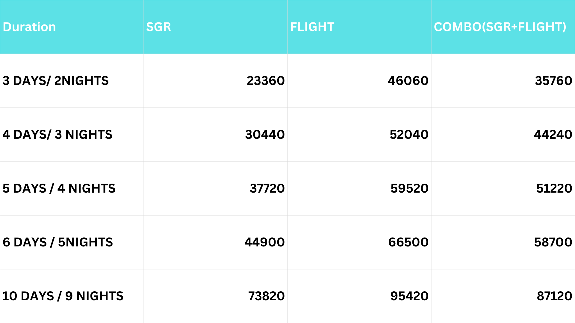This screenshot has height=323, width=575.
Task: Select combo value 44240
Action: pos(553,135)
